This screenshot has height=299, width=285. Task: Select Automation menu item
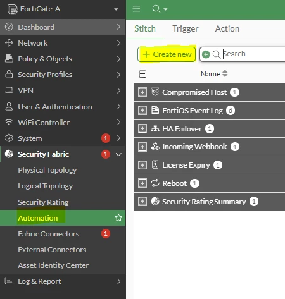click(63, 218)
